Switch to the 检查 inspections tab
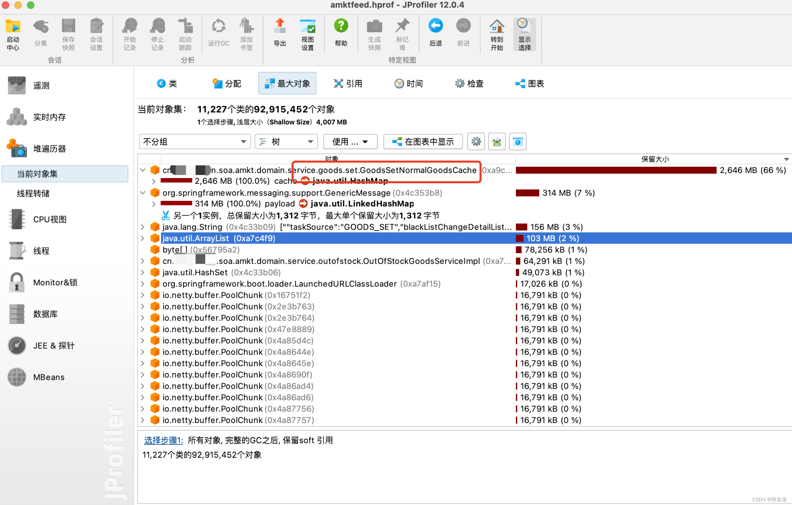792x505 pixels. pyautogui.click(x=469, y=83)
